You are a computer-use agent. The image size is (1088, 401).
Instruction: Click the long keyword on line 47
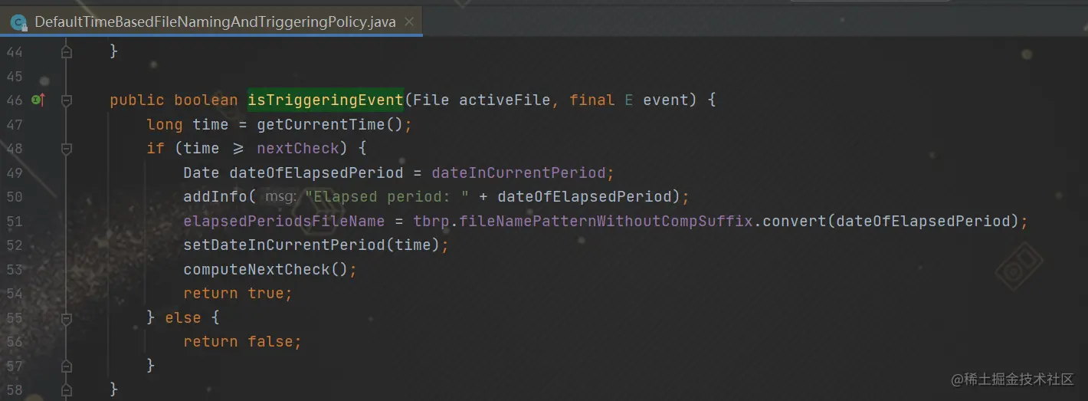[x=165, y=124]
